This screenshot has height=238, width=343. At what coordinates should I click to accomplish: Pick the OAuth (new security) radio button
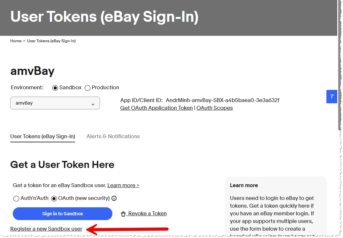tap(54, 199)
